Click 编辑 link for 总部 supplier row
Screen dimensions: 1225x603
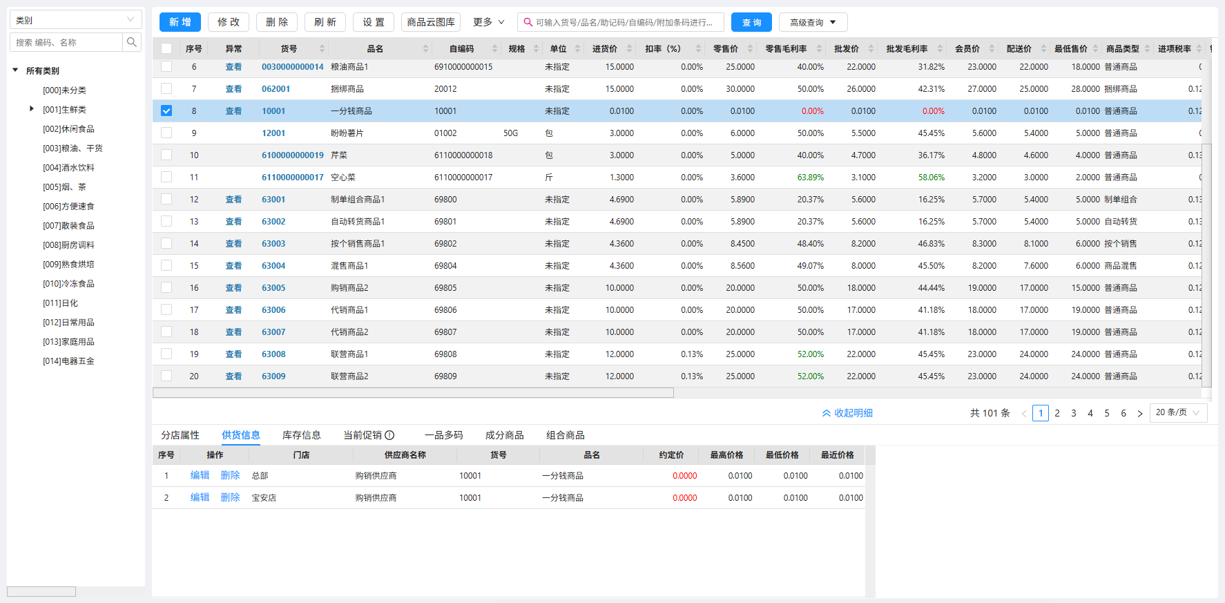tap(200, 475)
